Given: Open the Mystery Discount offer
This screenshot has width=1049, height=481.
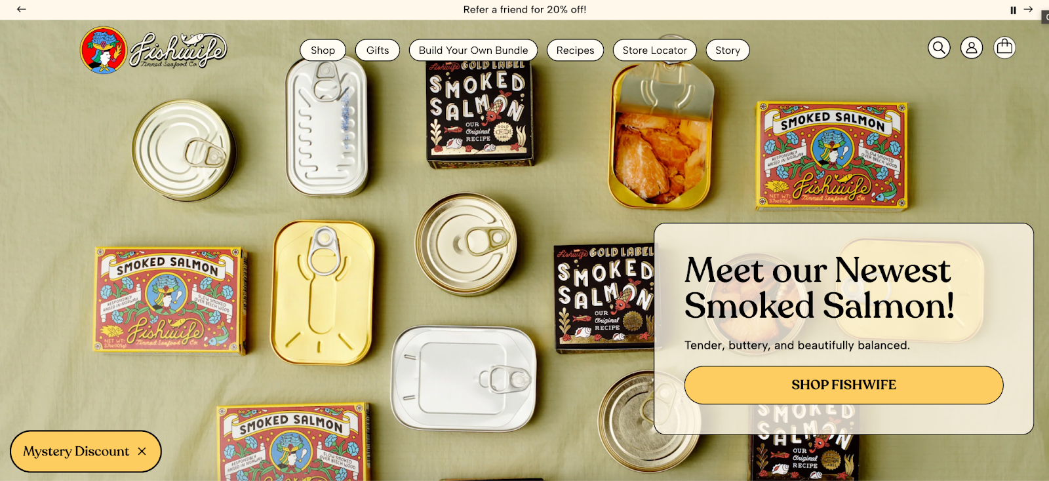Looking at the screenshot, I should point(76,452).
